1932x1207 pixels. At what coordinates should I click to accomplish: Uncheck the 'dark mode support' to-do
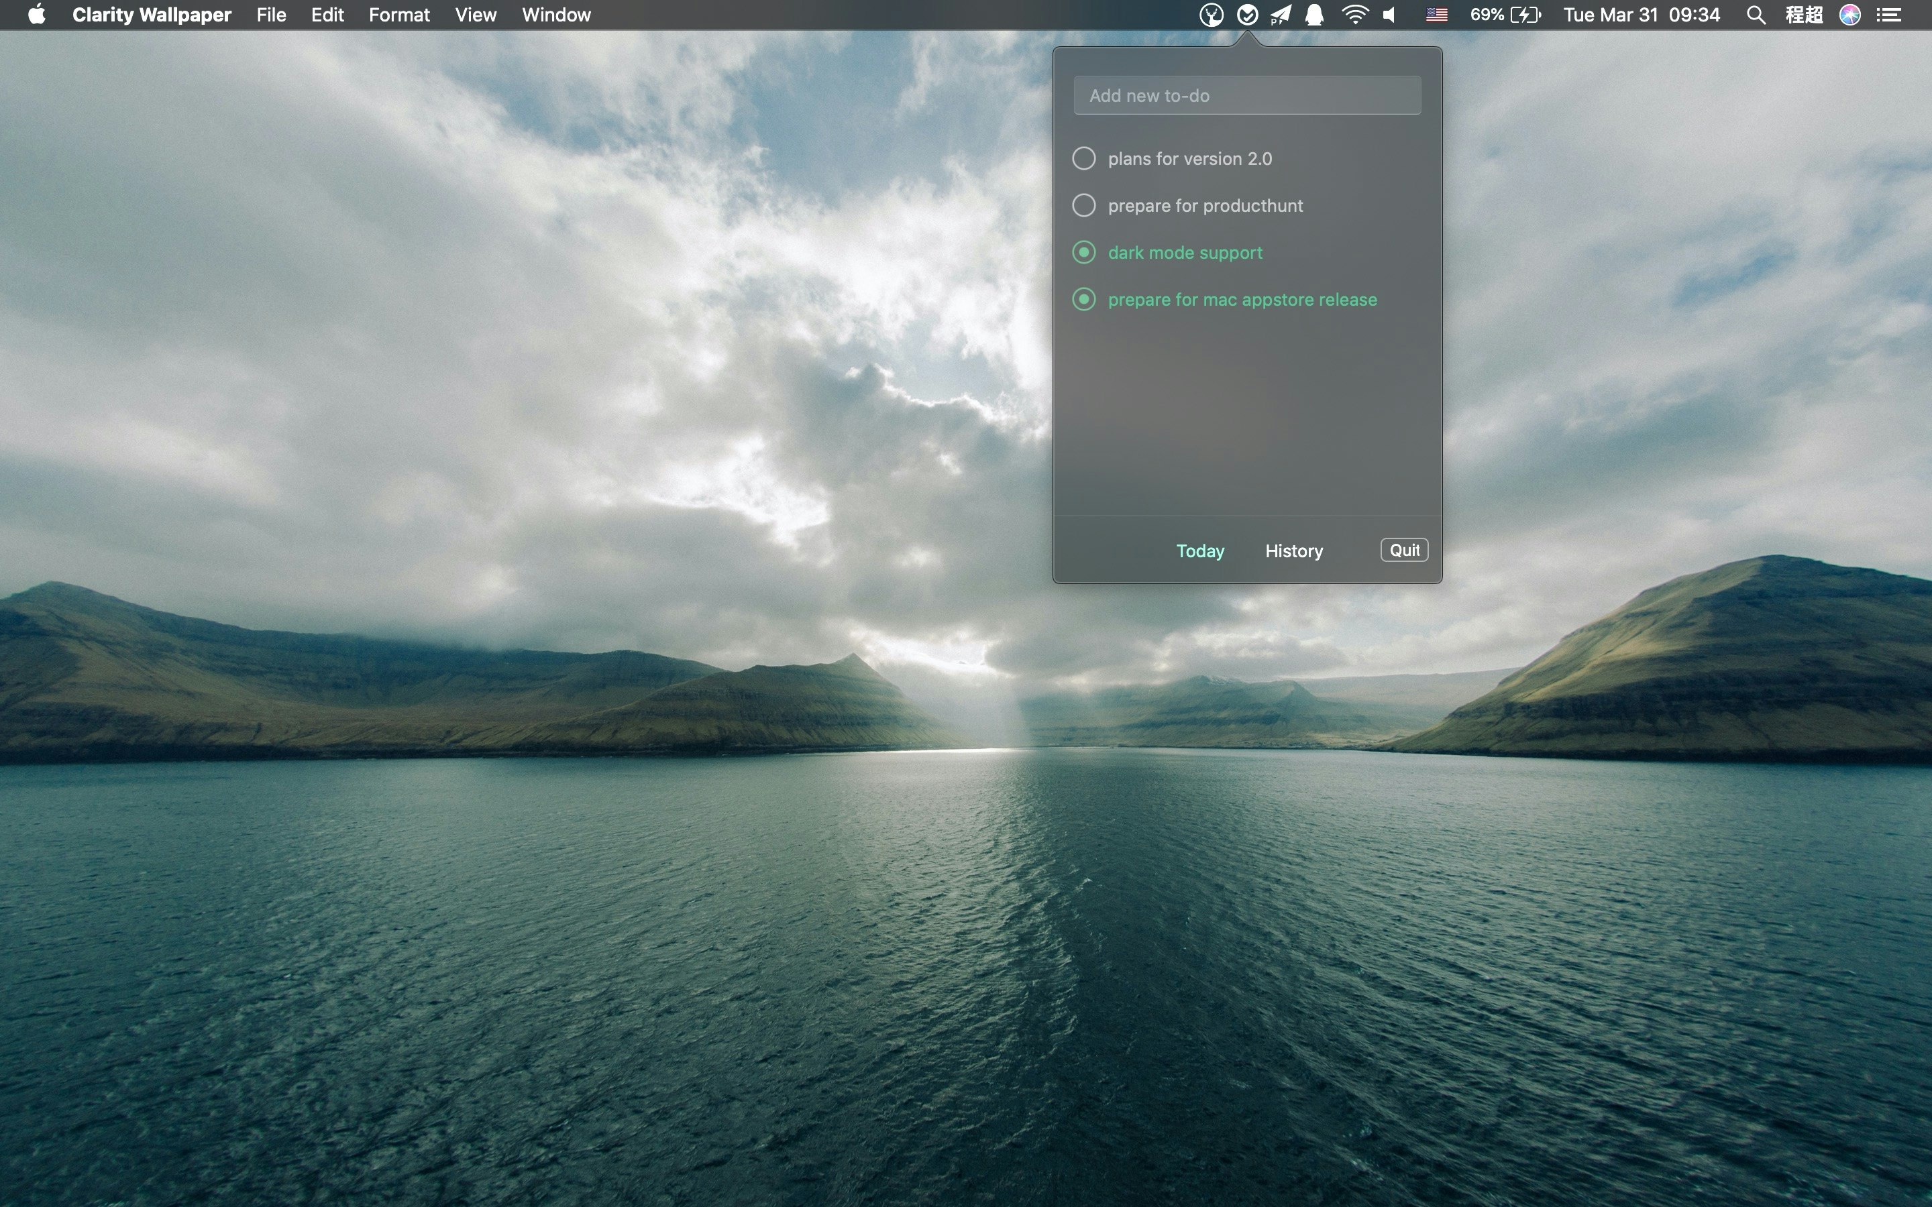(1083, 253)
